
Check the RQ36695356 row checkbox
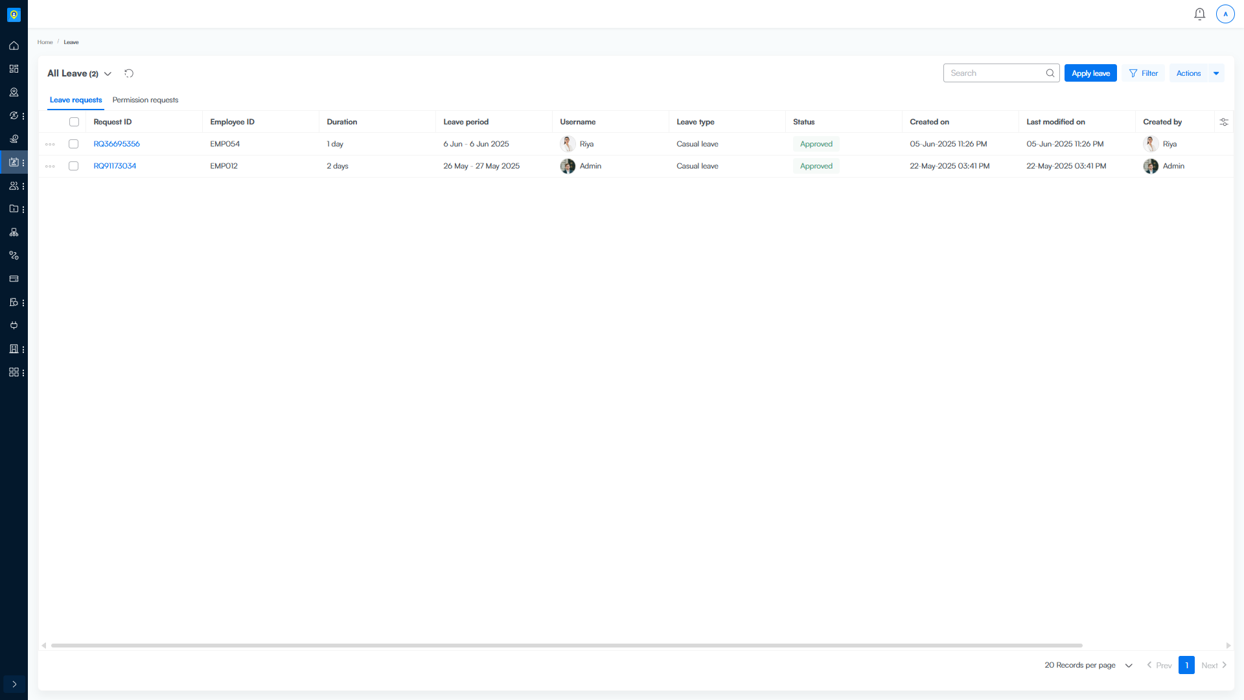[x=74, y=144]
